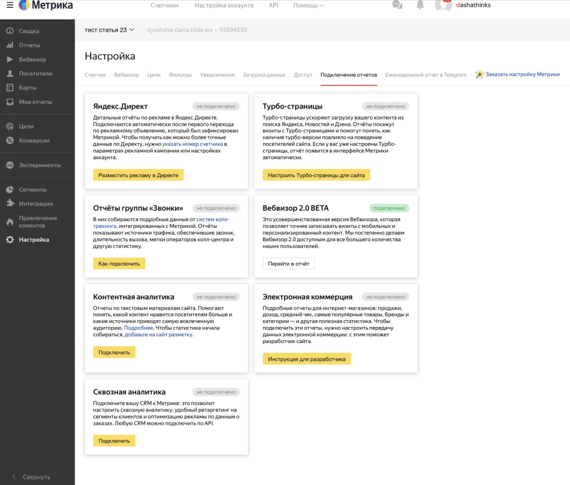Open the Карты icon in sidebar
Screen dimensions: 570x485
point(9,88)
